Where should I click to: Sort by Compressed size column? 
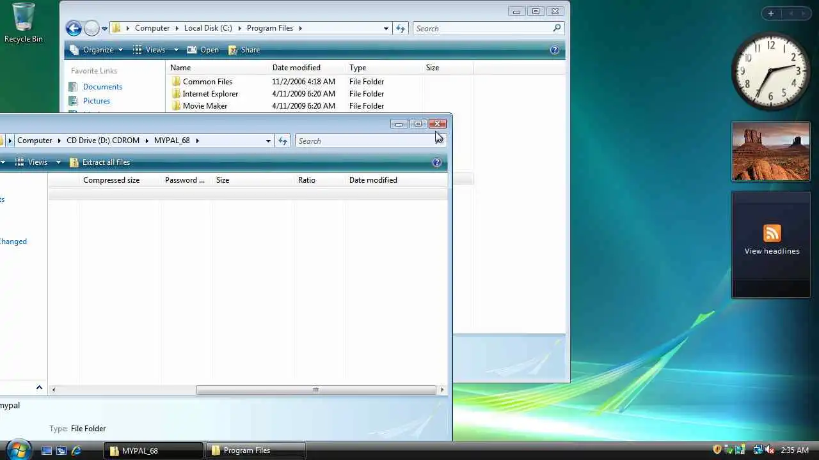click(120, 180)
